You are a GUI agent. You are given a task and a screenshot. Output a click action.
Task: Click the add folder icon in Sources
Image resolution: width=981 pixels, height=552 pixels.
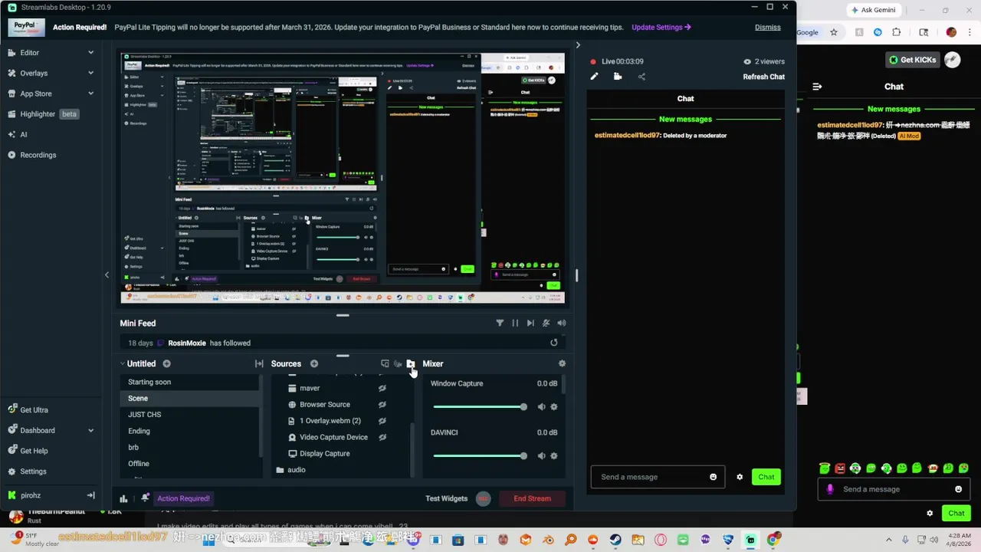point(410,364)
